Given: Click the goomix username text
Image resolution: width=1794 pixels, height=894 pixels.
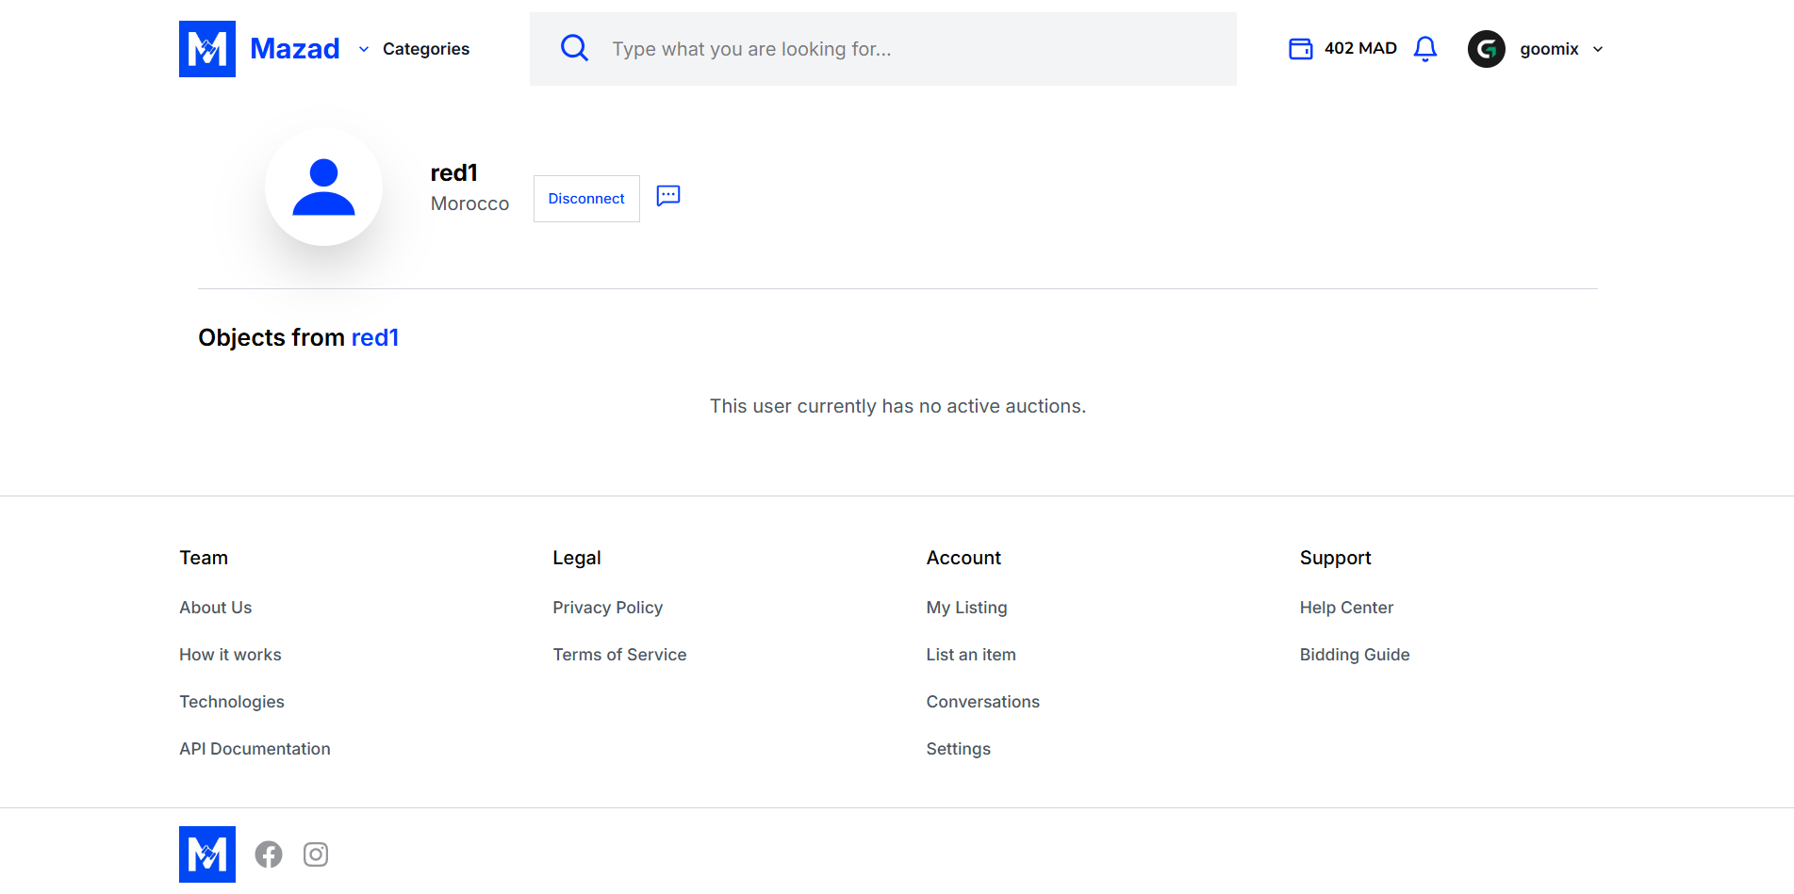Looking at the screenshot, I should coord(1549,49).
